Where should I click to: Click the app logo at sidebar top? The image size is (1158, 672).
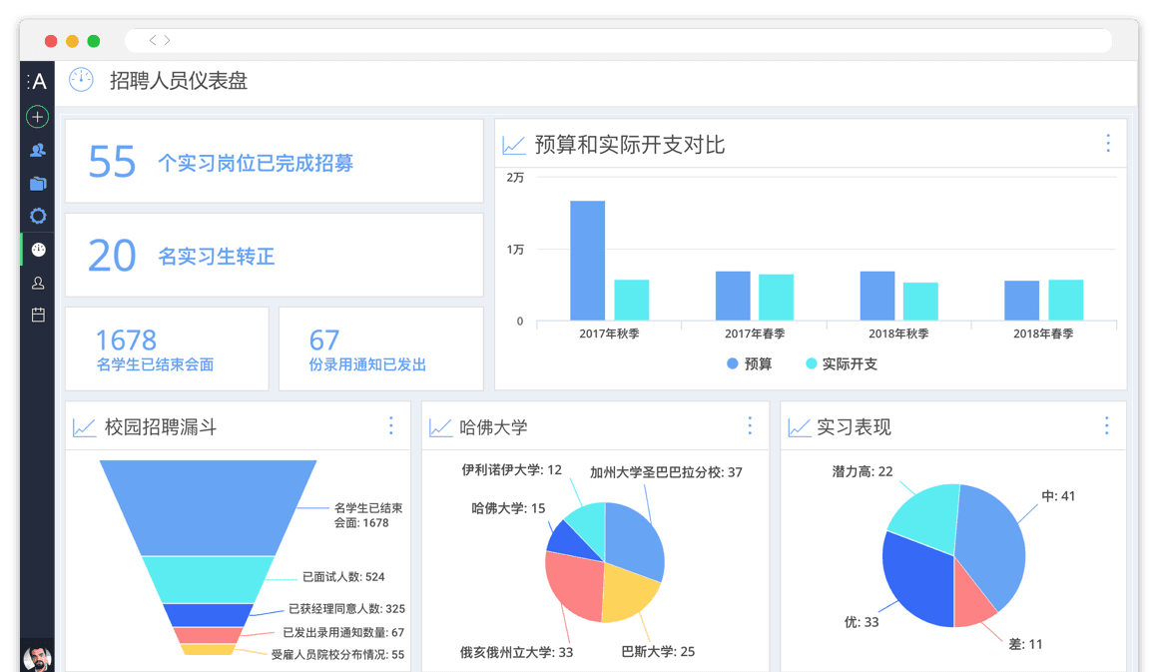(x=37, y=81)
